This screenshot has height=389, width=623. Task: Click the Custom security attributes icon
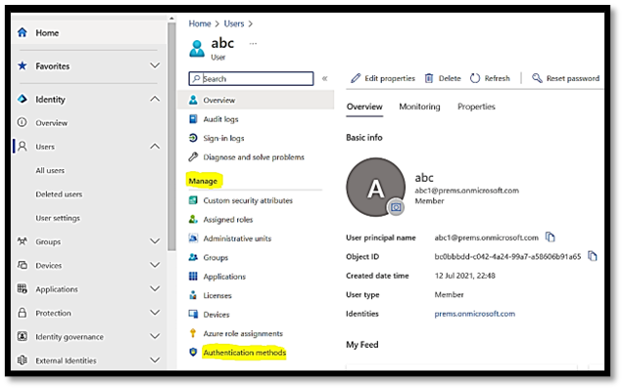point(193,200)
